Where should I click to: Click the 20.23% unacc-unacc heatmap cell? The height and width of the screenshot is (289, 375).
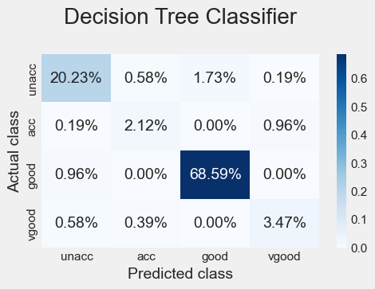coord(76,78)
